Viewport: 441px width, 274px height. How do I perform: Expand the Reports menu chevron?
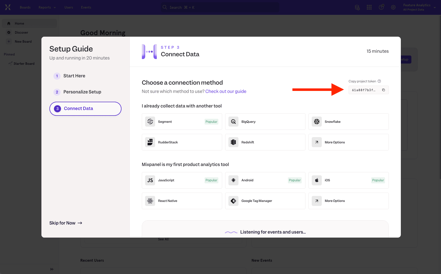pyautogui.click(x=55, y=7)
